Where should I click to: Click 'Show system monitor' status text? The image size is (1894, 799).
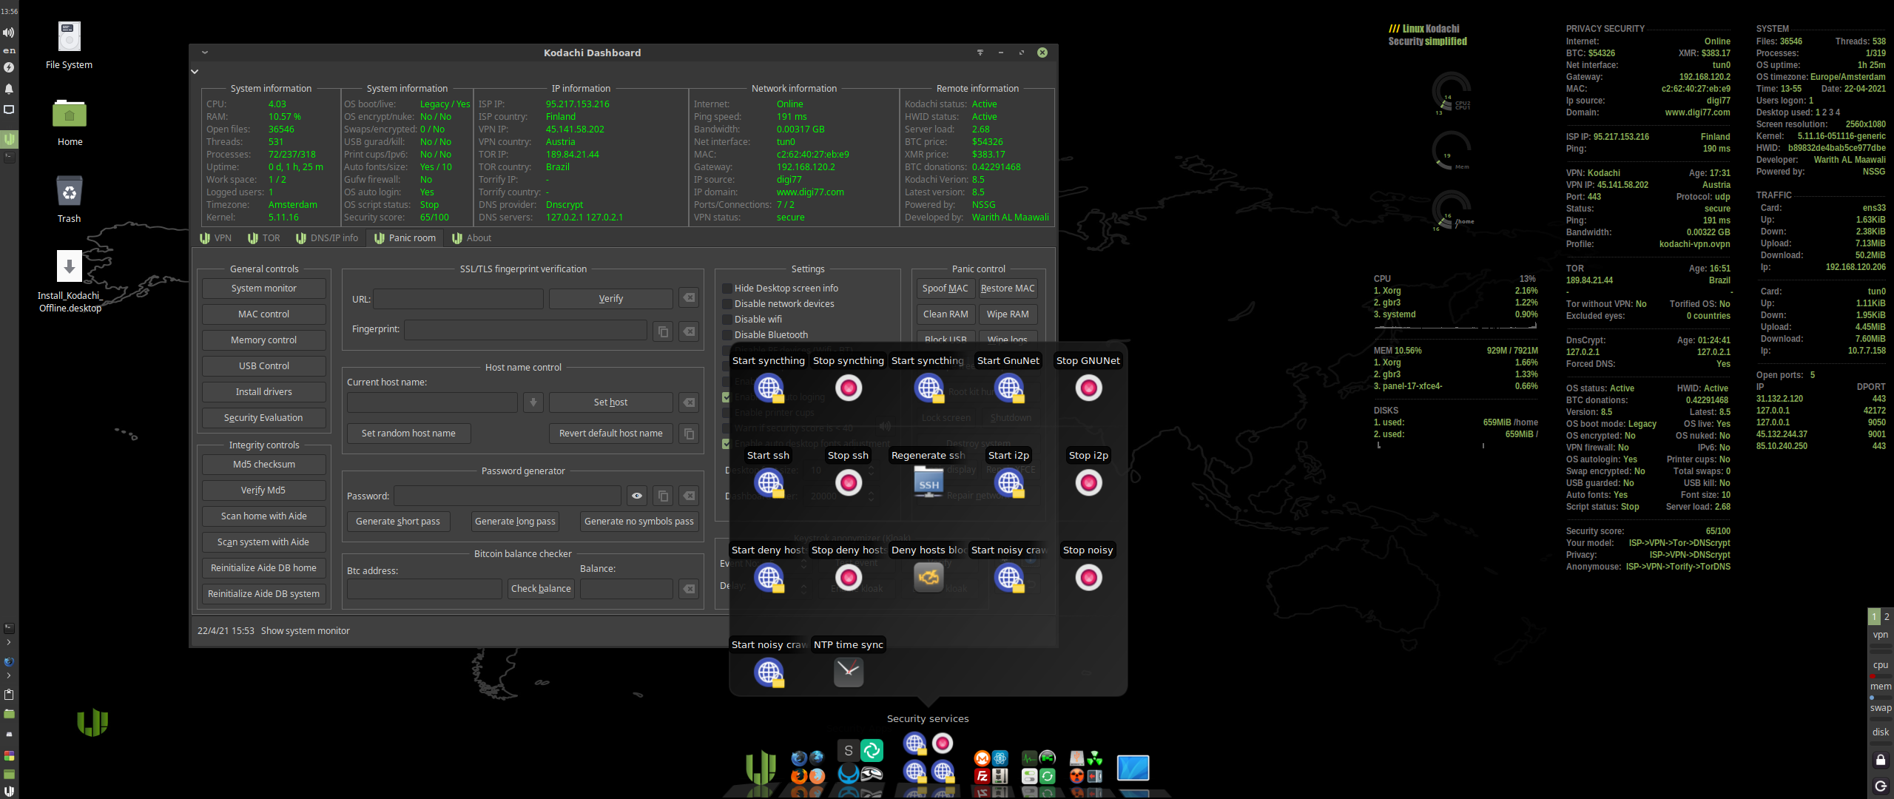[306, 631]
